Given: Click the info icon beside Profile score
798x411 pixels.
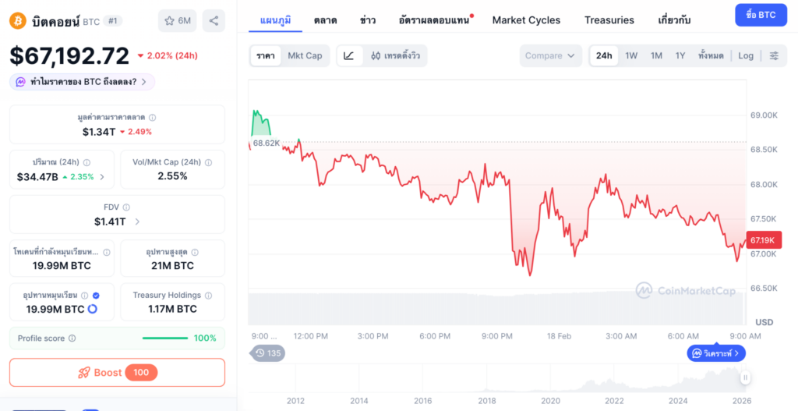Looking at the screenshot, I should point(72,338).
